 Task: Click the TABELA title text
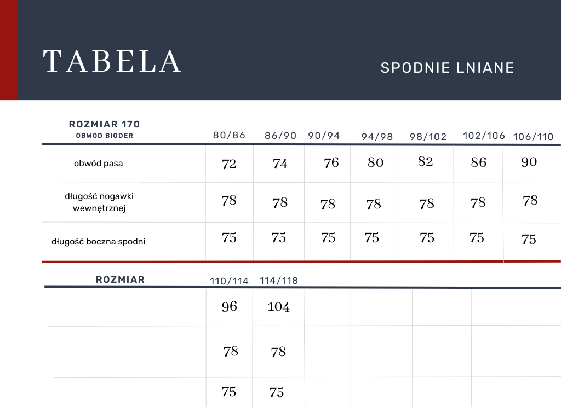(x=112, y=61)
